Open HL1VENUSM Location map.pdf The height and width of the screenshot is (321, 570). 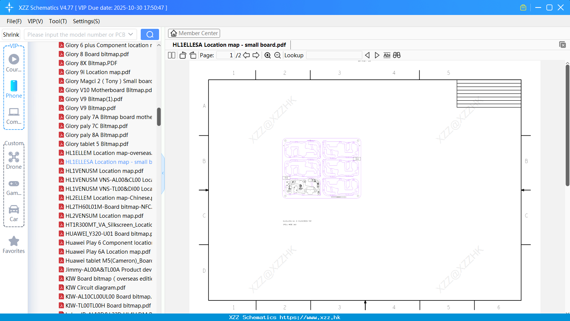(104, 171)
